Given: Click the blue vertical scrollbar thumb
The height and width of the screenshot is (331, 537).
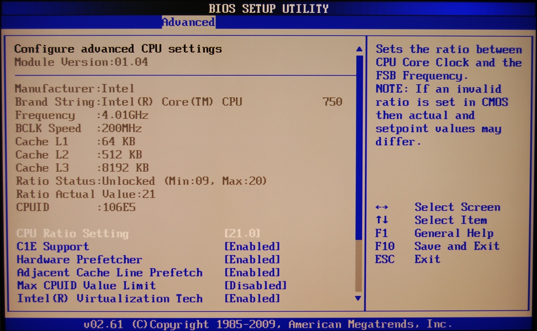Looking at the screenshot, I should coord(359,147).
